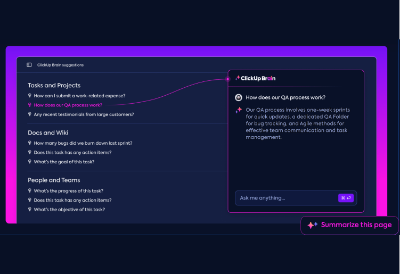Select highlighted 'How does our QA process work?' suggestion
400x274 pixels.
(68, 105)
